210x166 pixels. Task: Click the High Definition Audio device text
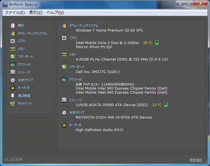tap(100, 130)
